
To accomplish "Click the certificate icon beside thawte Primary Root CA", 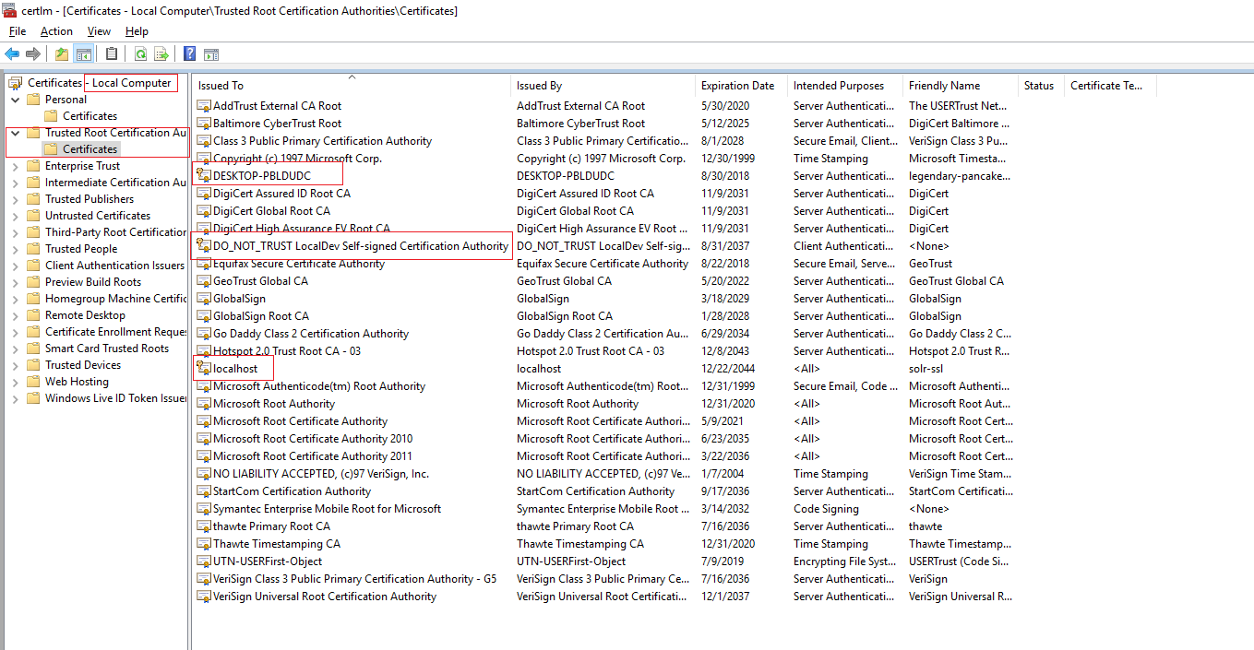I will [204, 526].
